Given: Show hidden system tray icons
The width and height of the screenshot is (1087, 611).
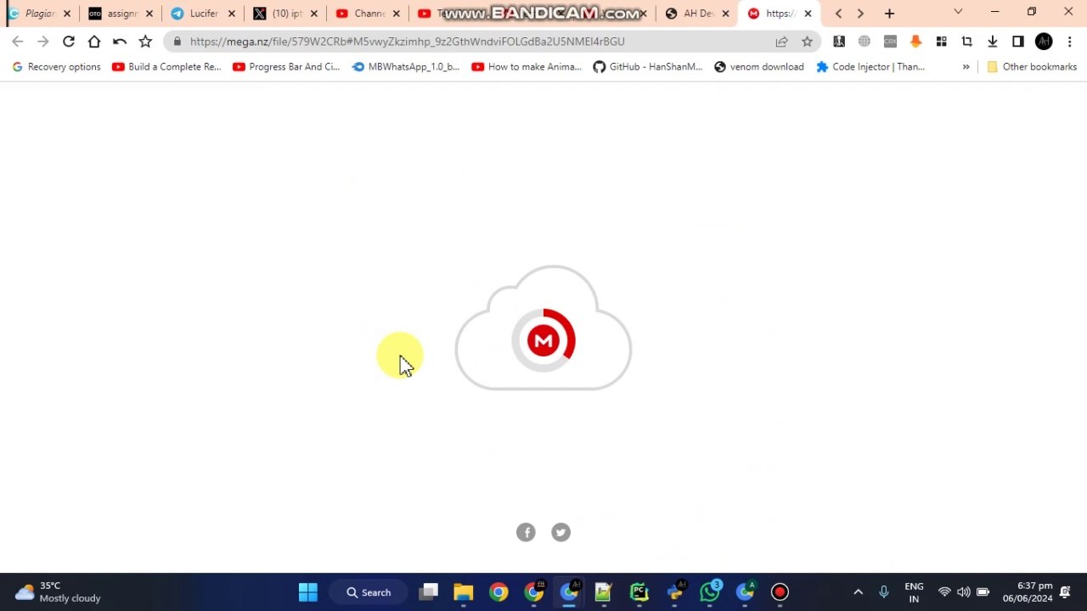Looking at the screenshot, I should point(858,592).
